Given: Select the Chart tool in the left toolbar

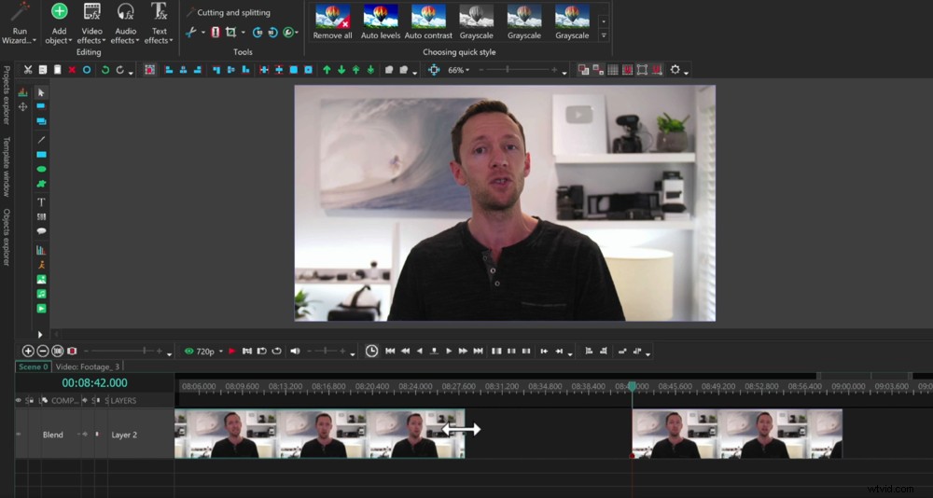Looking at the screenshot, I should coord(41,250).
